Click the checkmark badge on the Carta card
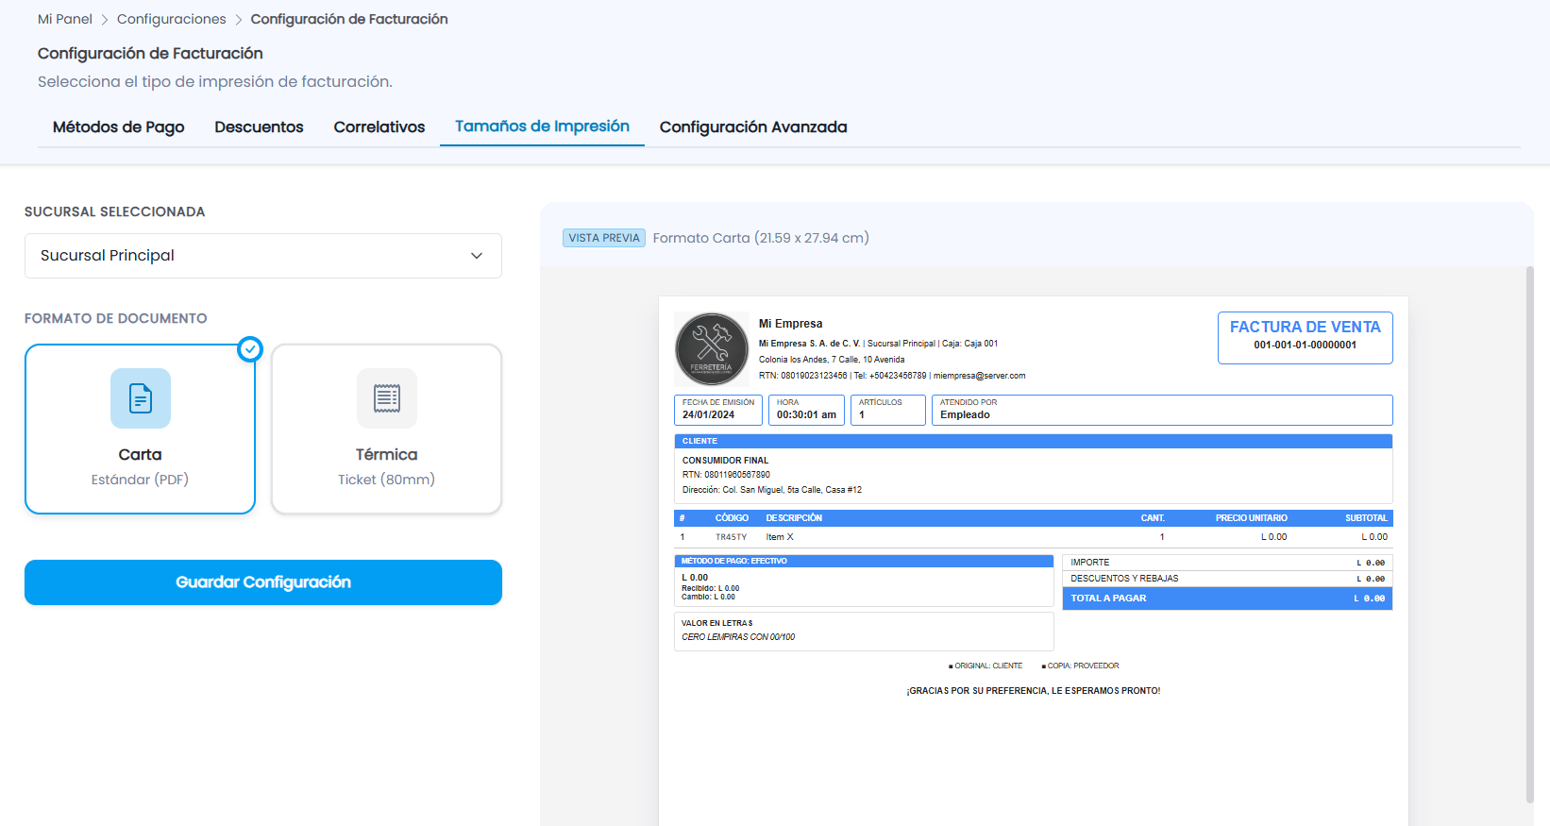The height and width of the screenshot is (826, 1550). [x=250, y=349]
